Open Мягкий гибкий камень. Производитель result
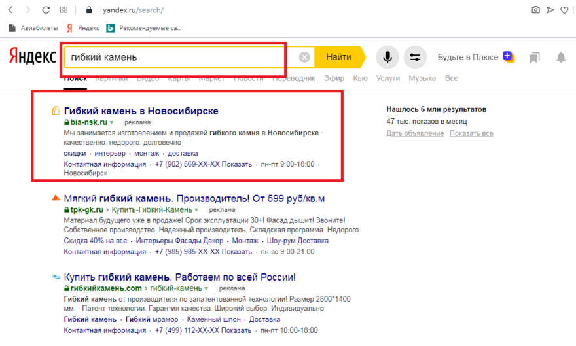 [x=194, y=198]
